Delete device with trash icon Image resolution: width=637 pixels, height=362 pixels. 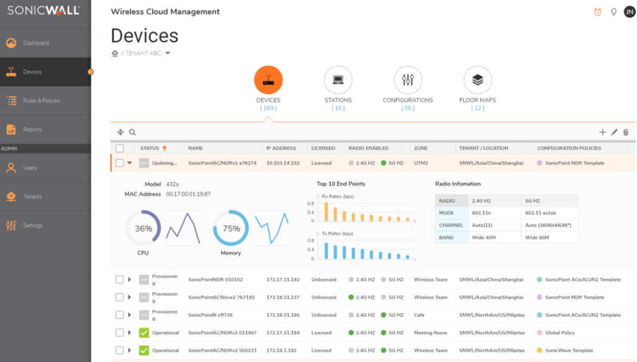[x=626, y=132]
